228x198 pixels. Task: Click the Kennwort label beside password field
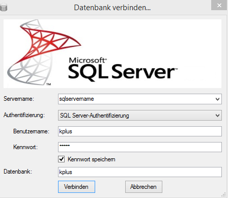tap(25, 147)
